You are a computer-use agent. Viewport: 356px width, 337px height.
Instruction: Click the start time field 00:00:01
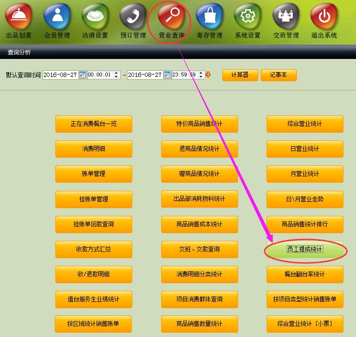coord(101,75)
